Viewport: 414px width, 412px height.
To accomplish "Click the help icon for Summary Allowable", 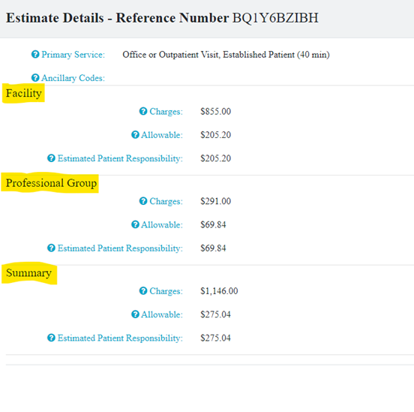I will [x=135, y=314].
